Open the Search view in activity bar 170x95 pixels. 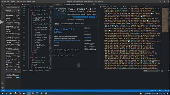click(x=2, y=9)
